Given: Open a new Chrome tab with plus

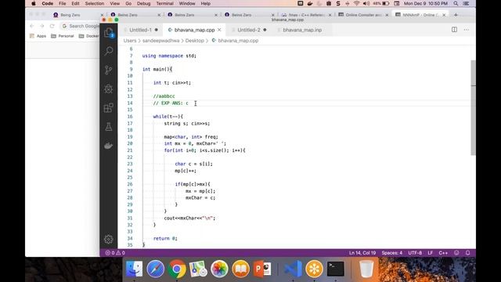Looking at the screenshot, I should (456, 15).
